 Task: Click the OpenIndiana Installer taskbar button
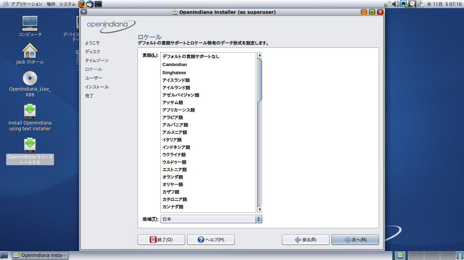click(x=40, y=255)
